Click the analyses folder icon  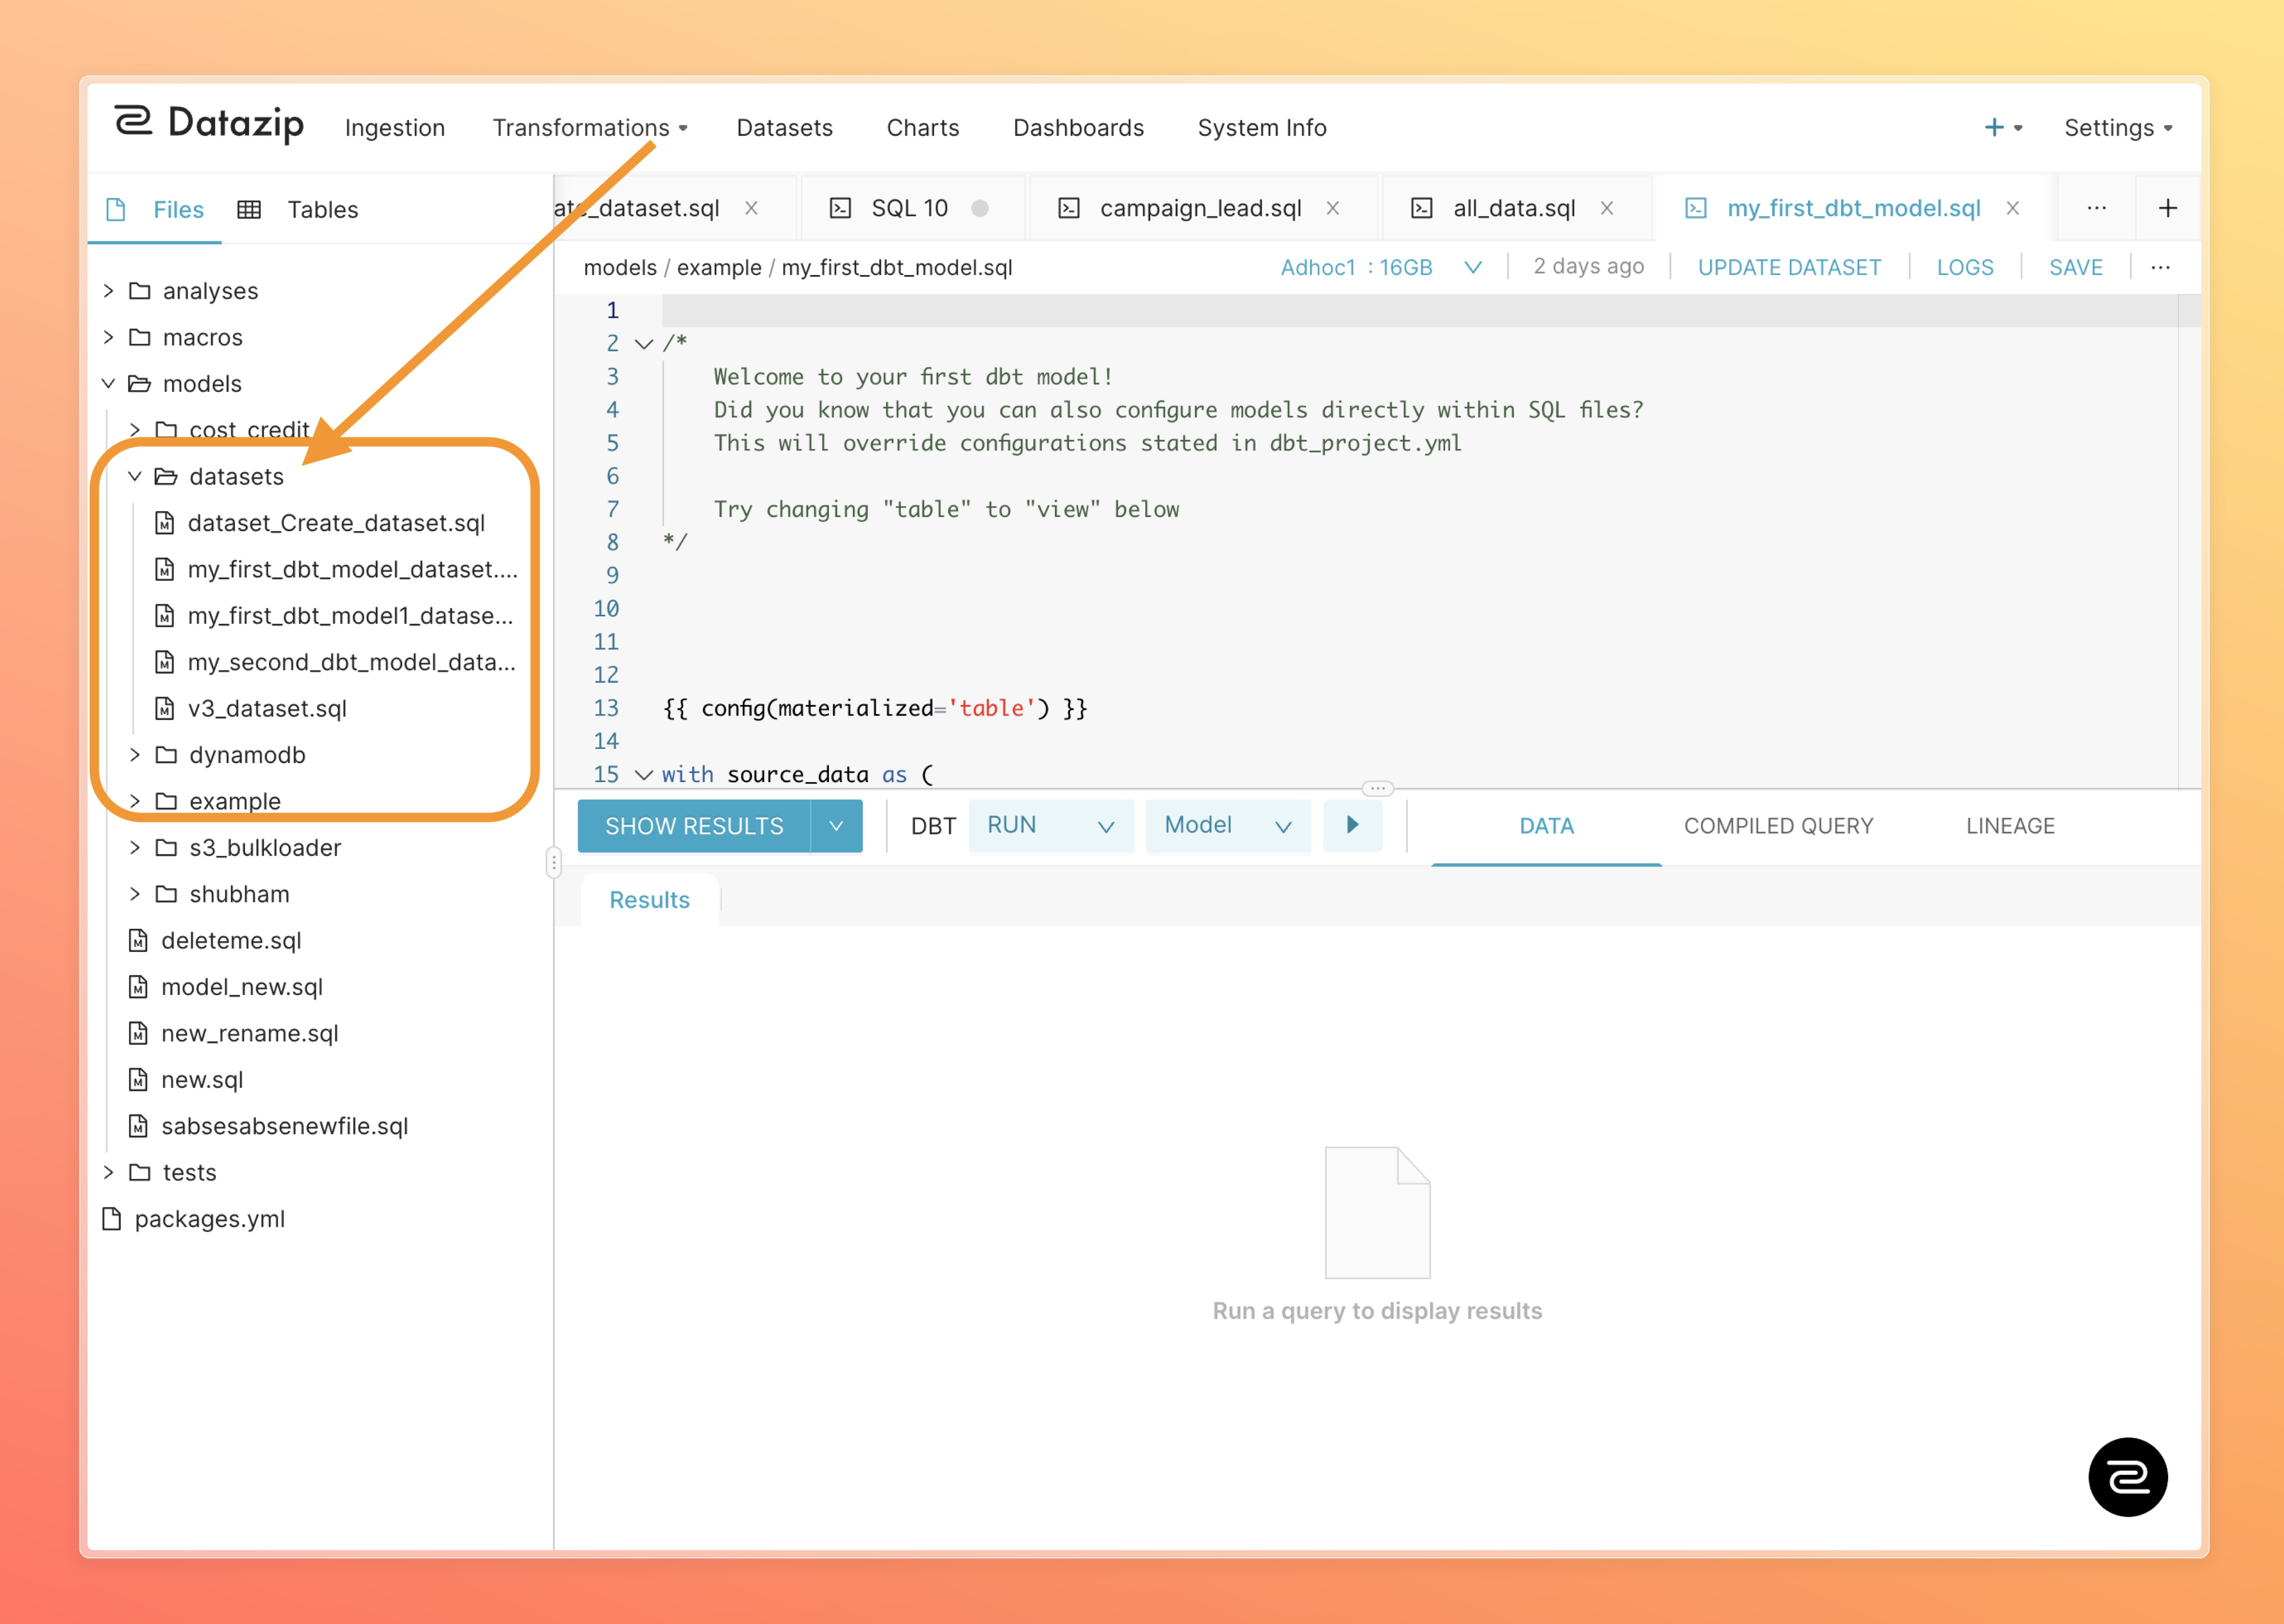(140, 291)
